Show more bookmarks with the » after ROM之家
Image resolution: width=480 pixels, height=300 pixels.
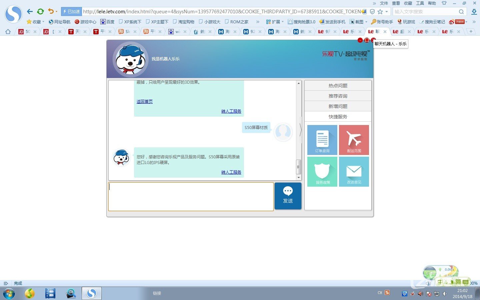click(x=257, y=22)
